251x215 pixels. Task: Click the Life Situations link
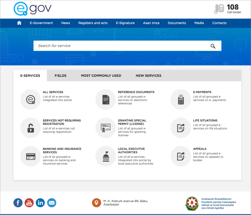coord(205,120)
